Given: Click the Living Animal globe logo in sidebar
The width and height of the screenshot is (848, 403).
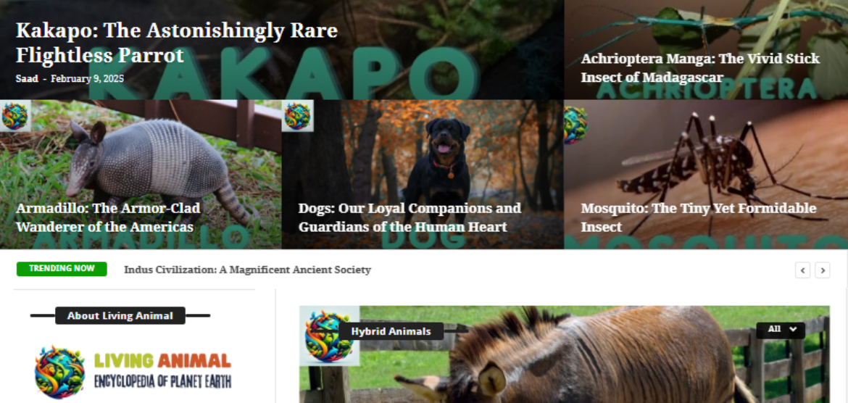Looking at the screenshot, I should click(x=60, y=373).
